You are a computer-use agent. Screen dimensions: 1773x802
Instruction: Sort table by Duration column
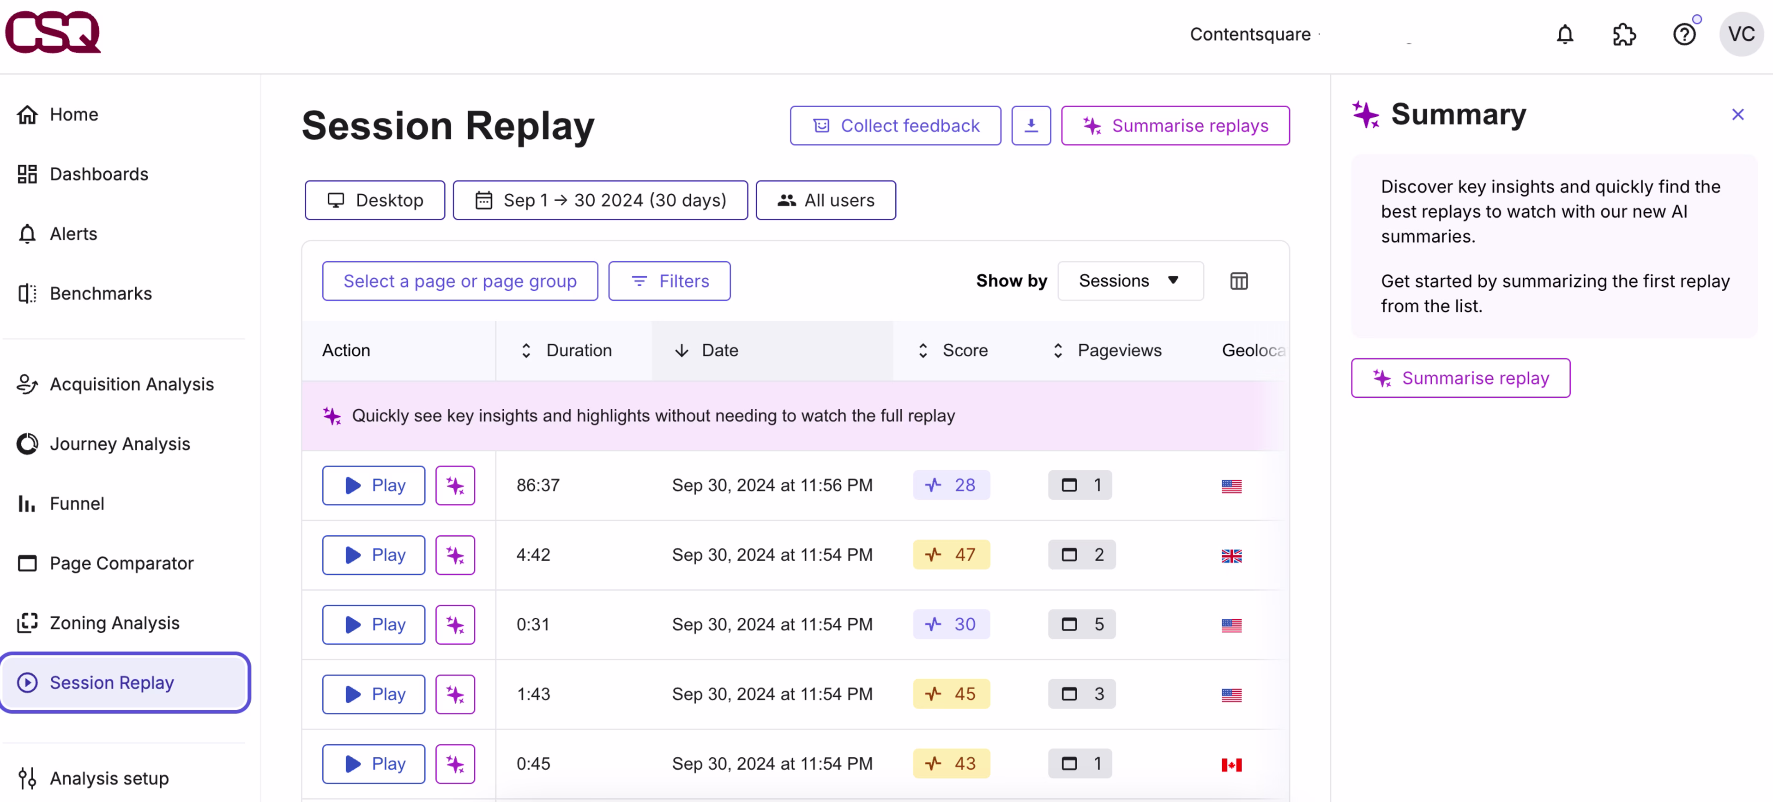point(567,350)
